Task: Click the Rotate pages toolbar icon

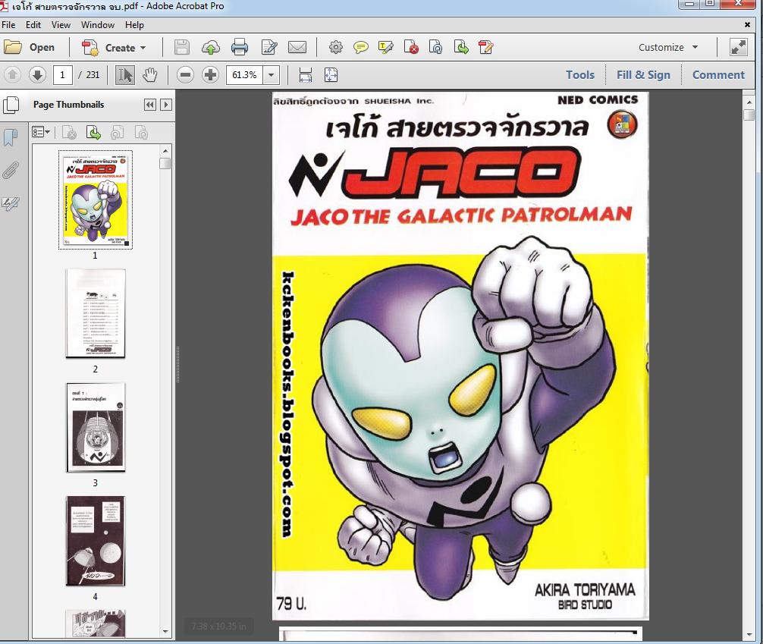Action: (x=436, y=47)
